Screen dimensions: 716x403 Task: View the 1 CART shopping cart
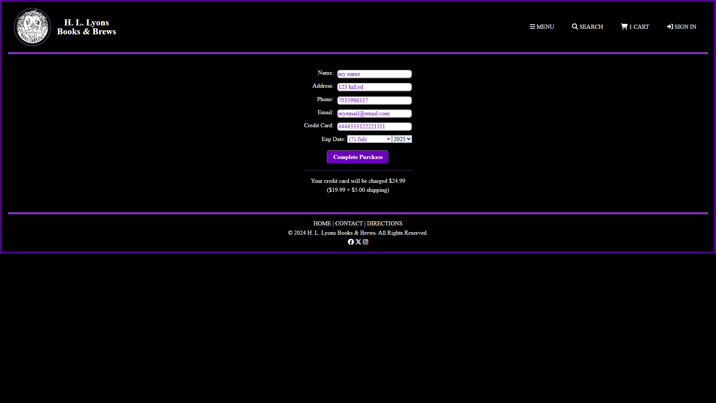(635, 27)
